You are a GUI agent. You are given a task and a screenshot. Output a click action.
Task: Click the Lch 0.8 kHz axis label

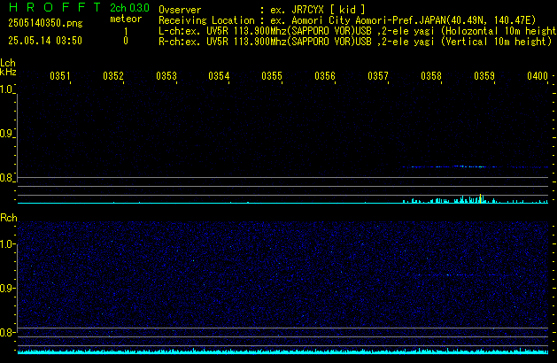[6, 178]
